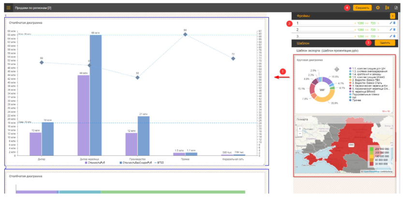
Task: Click the document export icon in header
Action: pyautogui.click(x=396, y=8)
